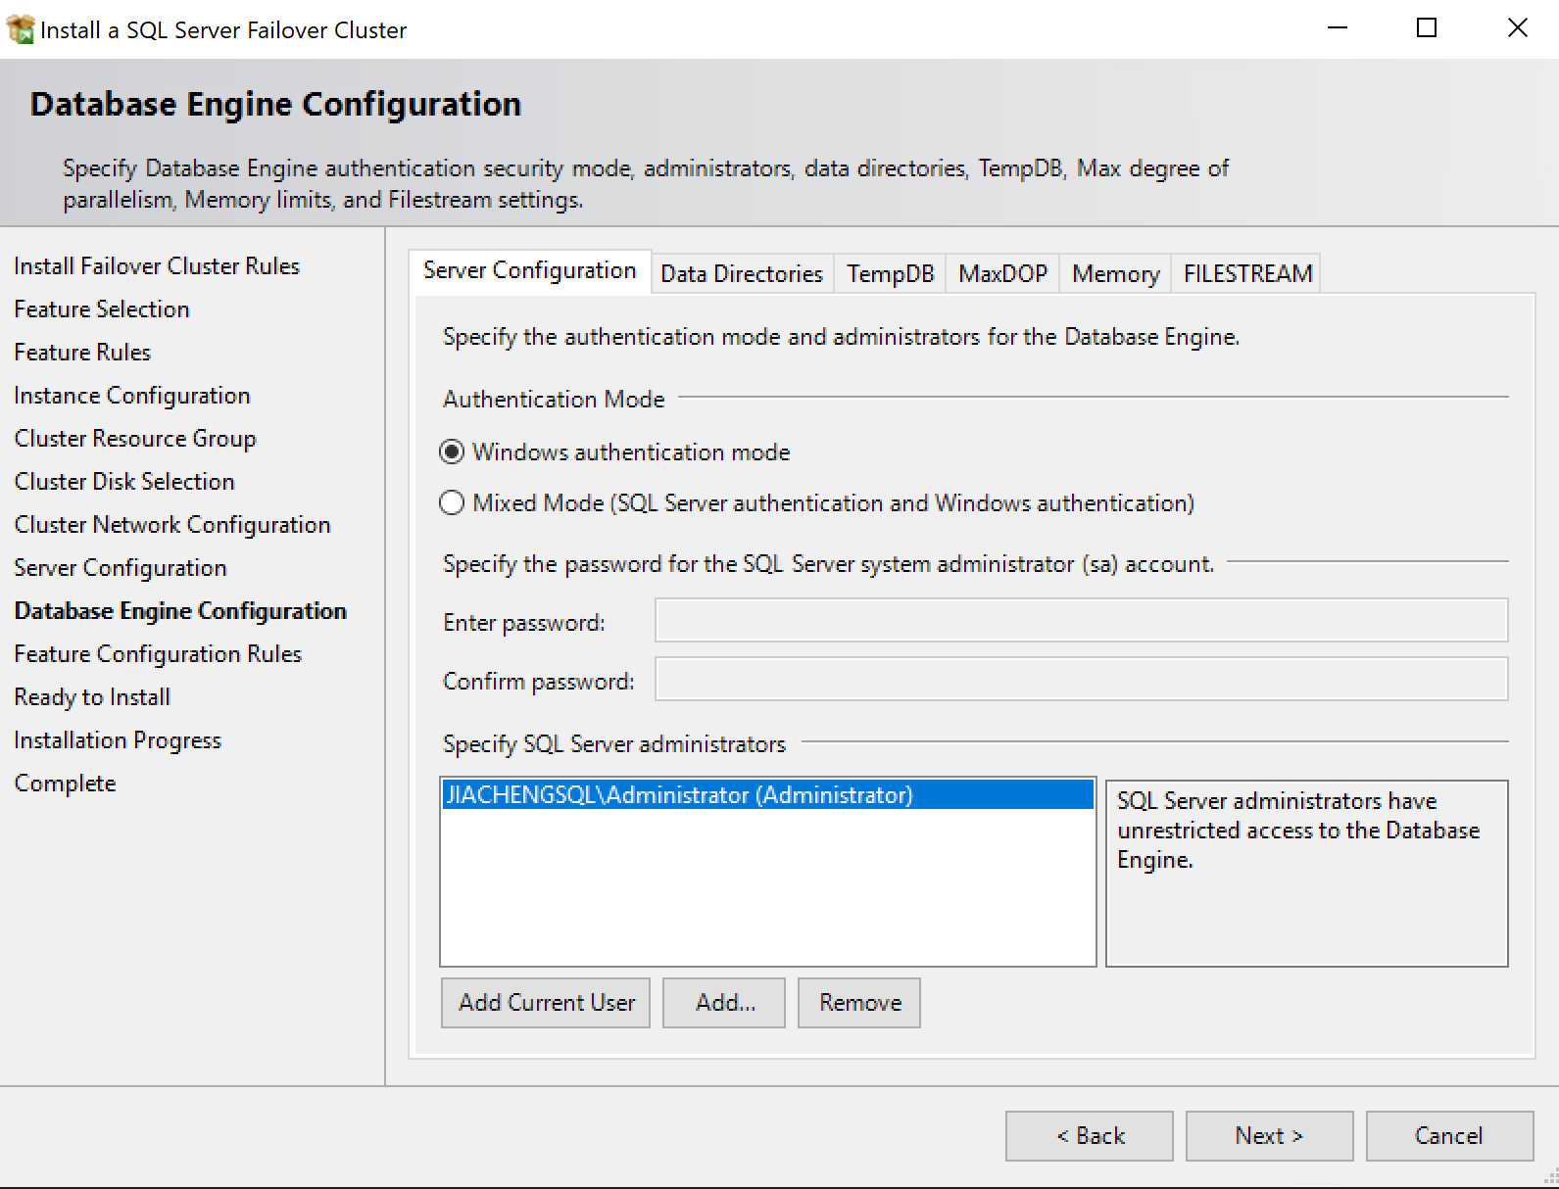This screenshot has width=1559, height=1189.
Task: Go to the MaxDOP tab
Action: coord(1002,274)
